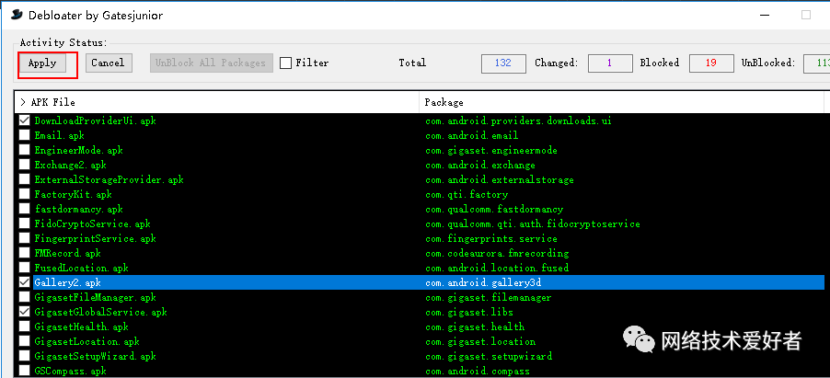Select the FMRecord.apk file name

pos(68,254)
